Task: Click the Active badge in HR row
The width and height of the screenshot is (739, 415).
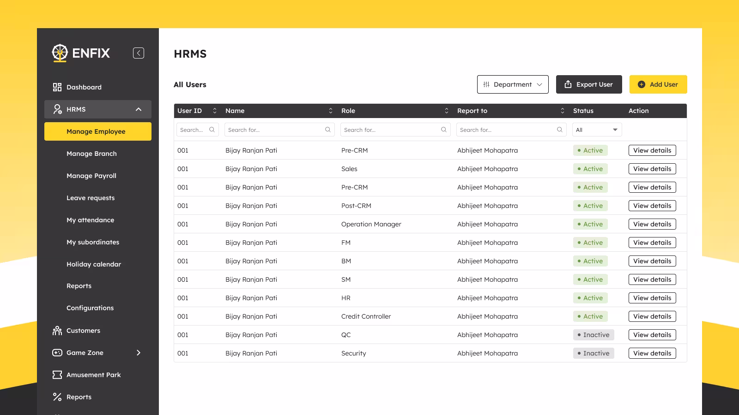Action: tap(590, 298)
